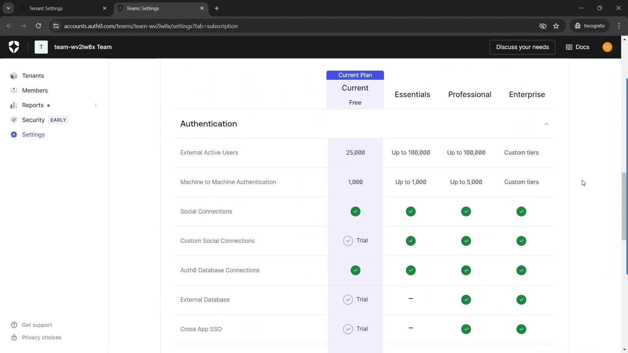Click the Enterprise plan column header
The image size is (628, 353).
527,94
